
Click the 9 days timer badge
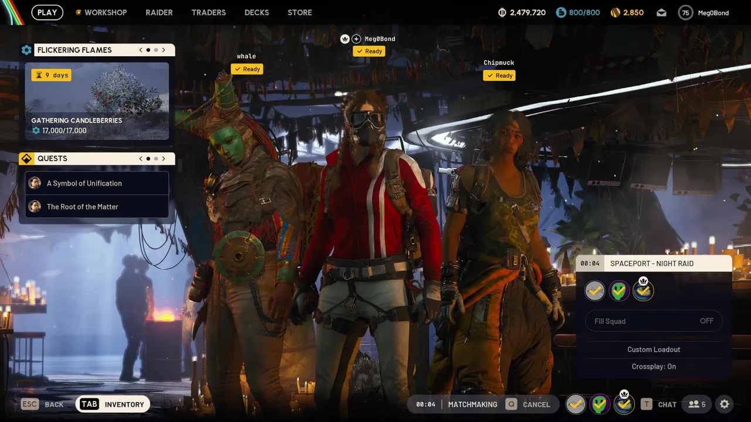click(x=52, y=75)
